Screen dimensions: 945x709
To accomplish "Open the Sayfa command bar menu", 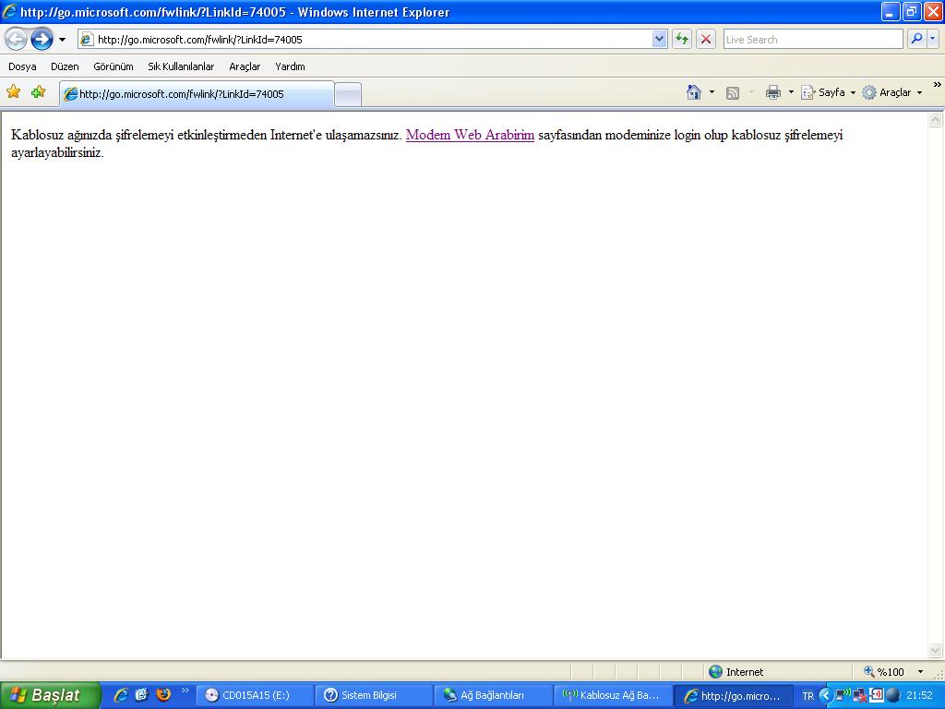I will (x=828, y=92).
